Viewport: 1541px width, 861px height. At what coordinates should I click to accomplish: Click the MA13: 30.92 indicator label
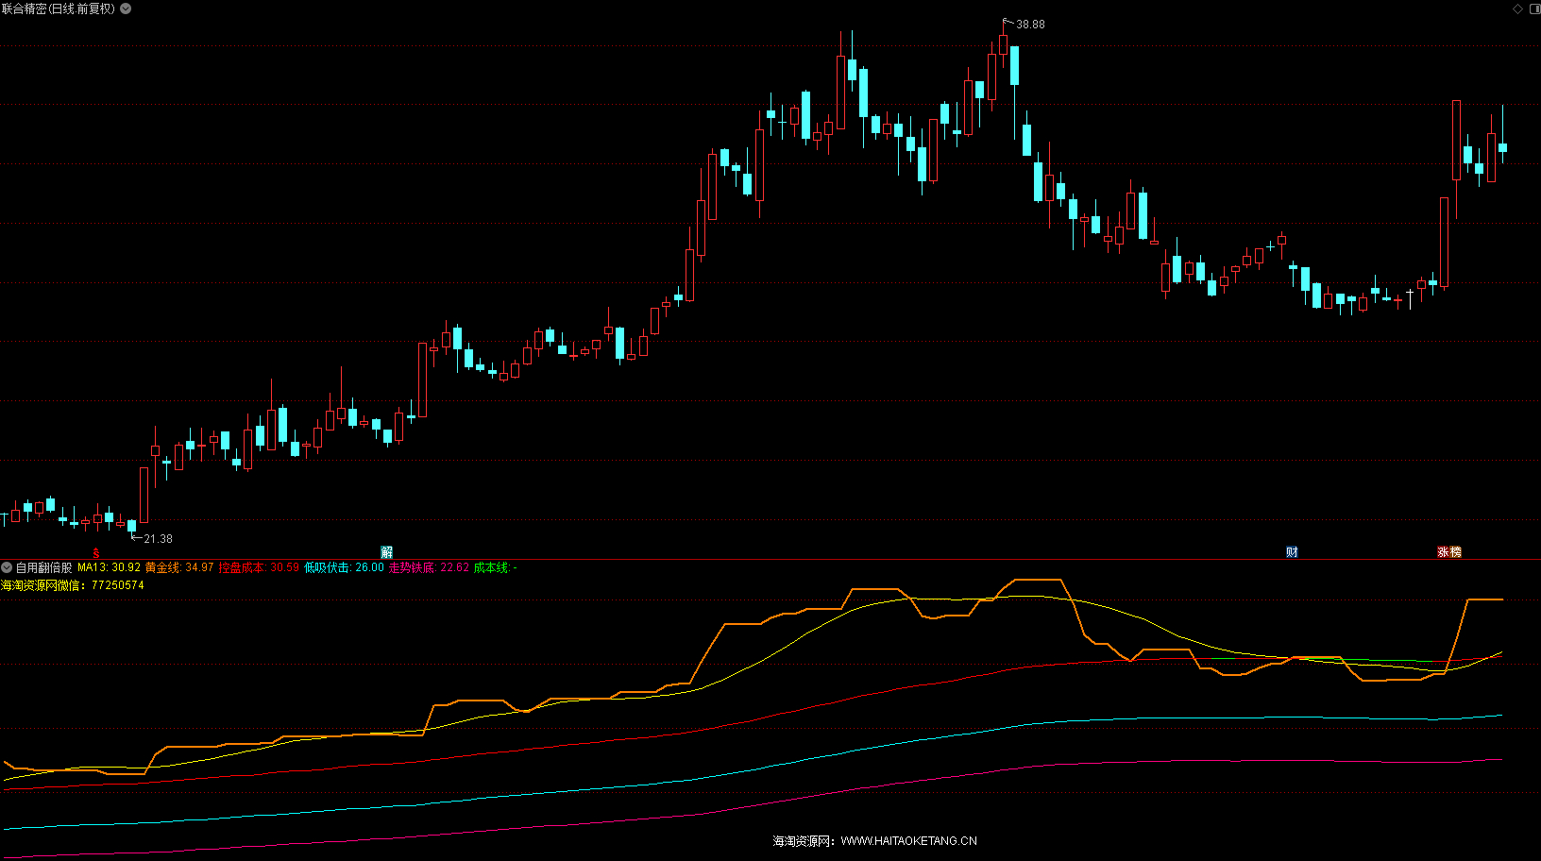pos(109,567)
